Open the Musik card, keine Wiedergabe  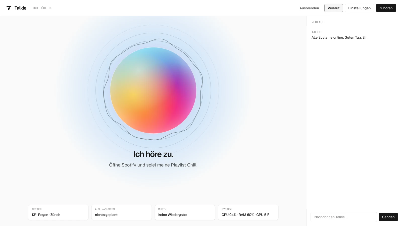185,212
